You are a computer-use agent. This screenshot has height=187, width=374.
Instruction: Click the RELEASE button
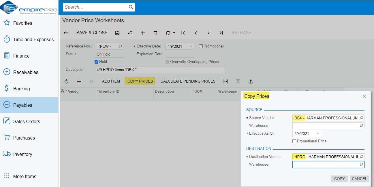[241, 33]
